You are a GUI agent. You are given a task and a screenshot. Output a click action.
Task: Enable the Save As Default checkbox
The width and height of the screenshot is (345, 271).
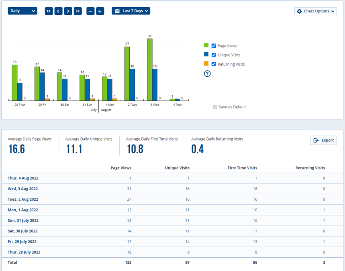(x=214, y=107)
